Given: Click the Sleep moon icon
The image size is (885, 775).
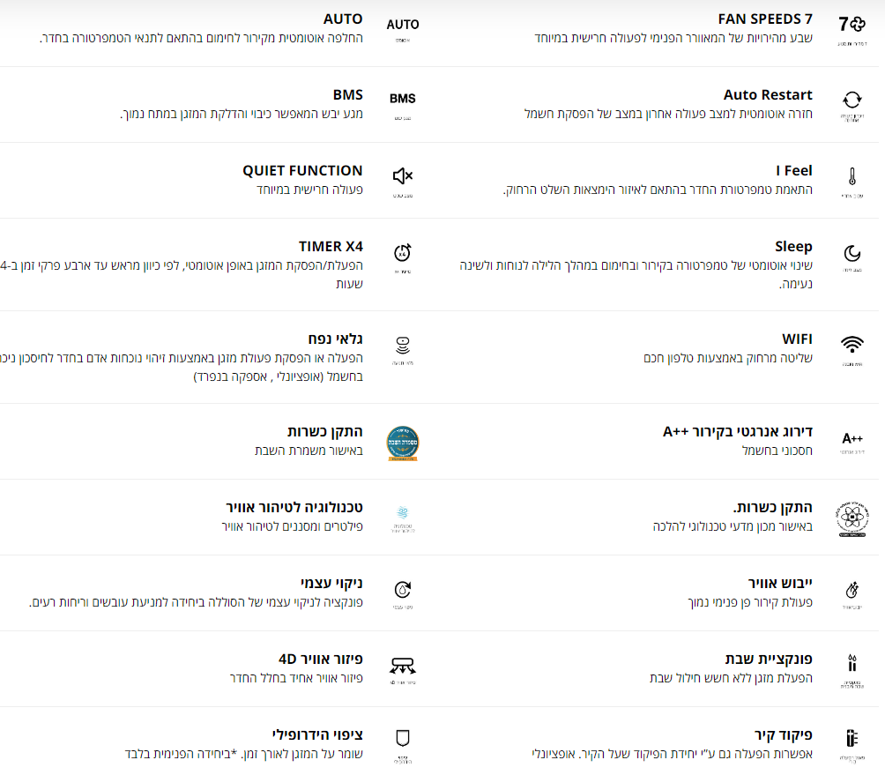Looking at the screenshot, I should click(x=852, y=253).
